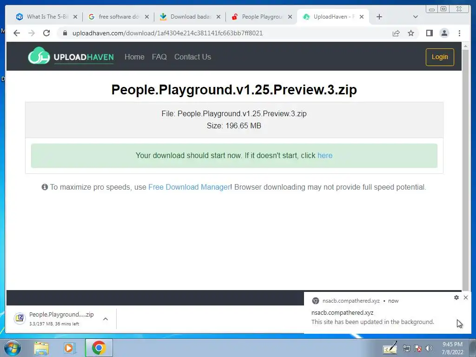Click Chrome taskbar icon

(99, 348)
